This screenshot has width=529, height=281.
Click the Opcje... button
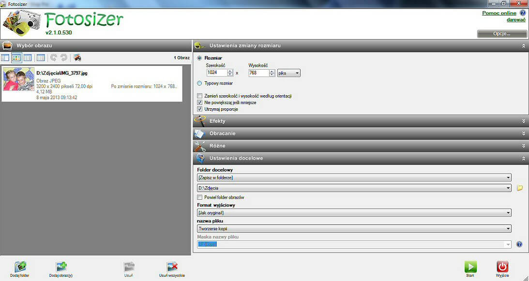(x=501, y=34)
